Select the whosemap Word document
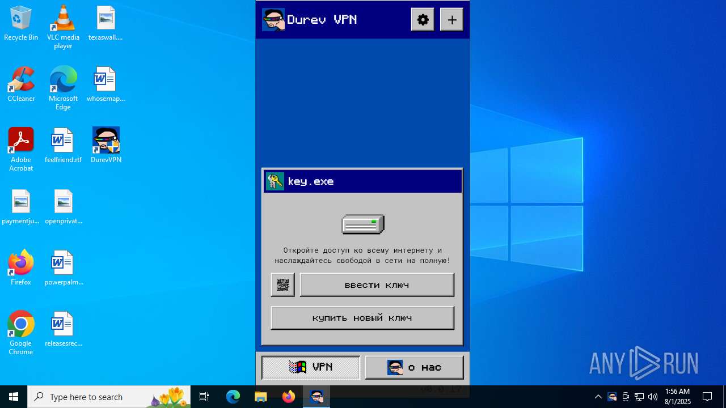 (x=105, y=85)
